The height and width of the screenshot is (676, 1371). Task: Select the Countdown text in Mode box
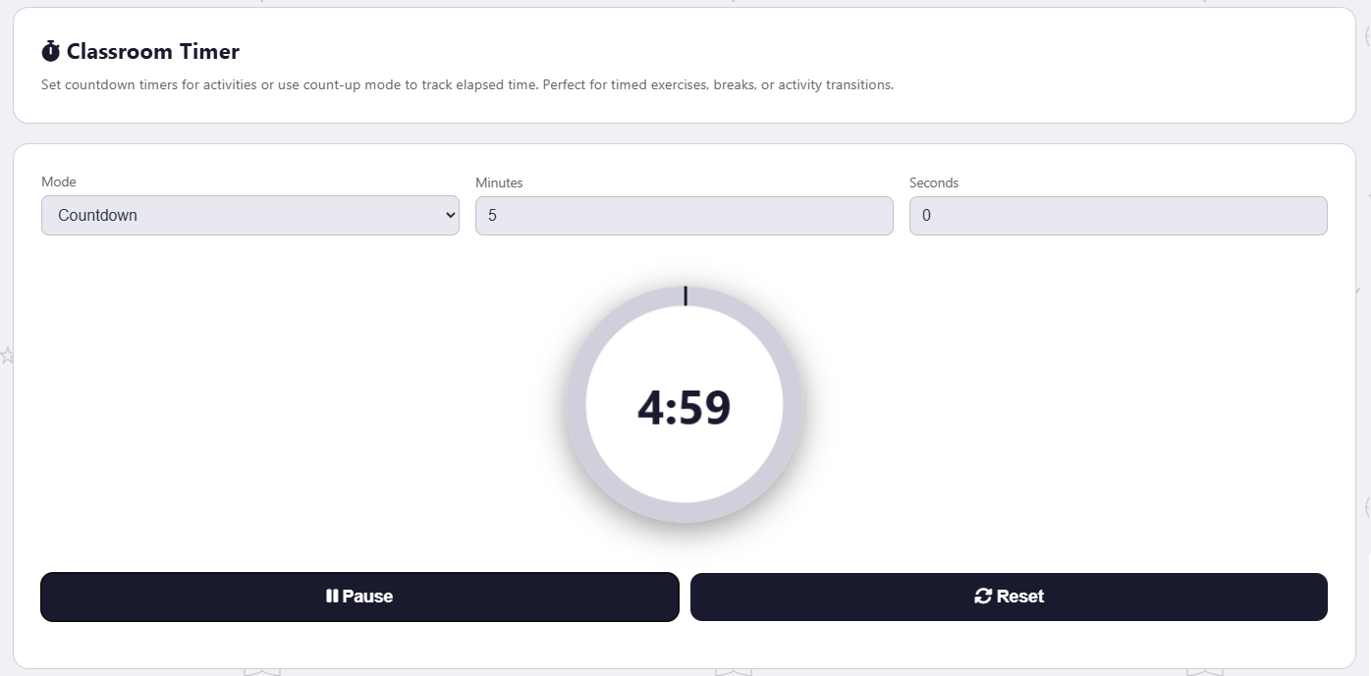click(98, 216)
